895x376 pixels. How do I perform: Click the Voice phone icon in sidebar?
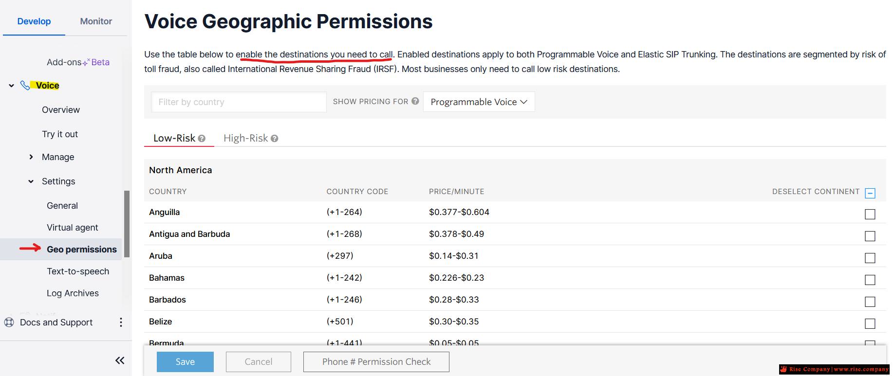coord(25,86)
